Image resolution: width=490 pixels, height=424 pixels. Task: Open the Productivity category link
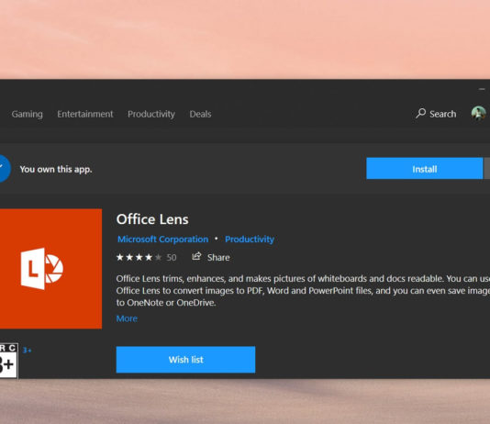(x=250, y=239)
